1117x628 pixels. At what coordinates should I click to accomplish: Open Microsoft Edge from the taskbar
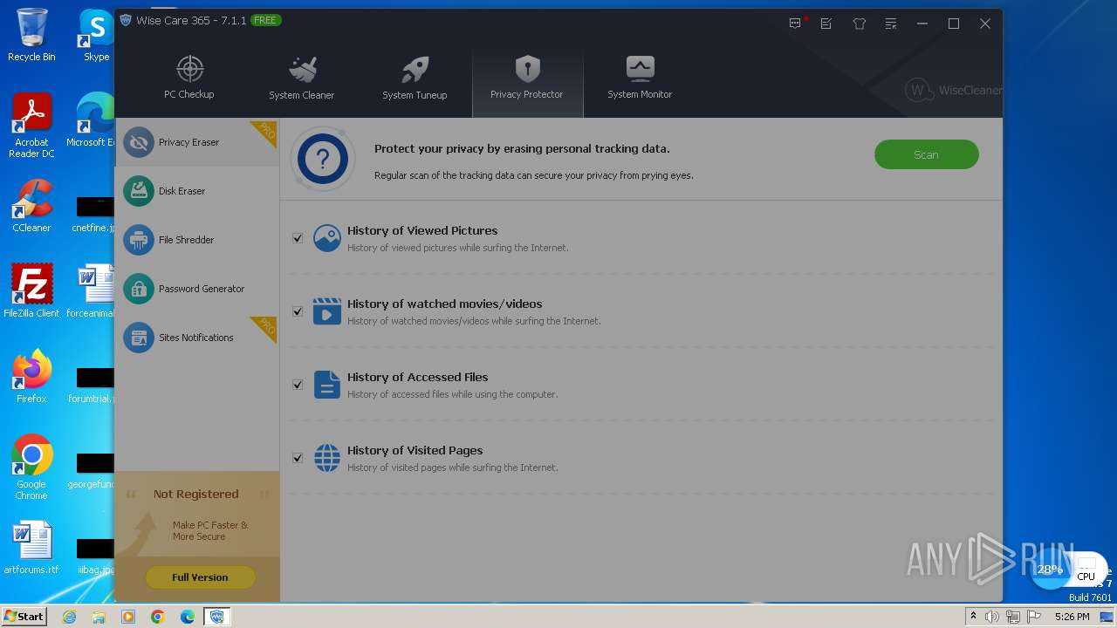coord(188,617)
